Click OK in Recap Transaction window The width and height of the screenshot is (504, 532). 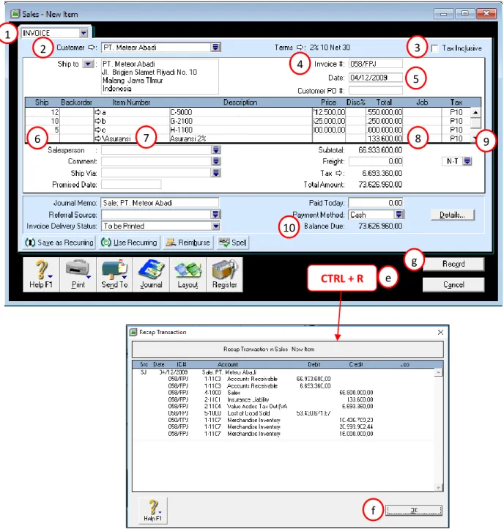(414, 510)
